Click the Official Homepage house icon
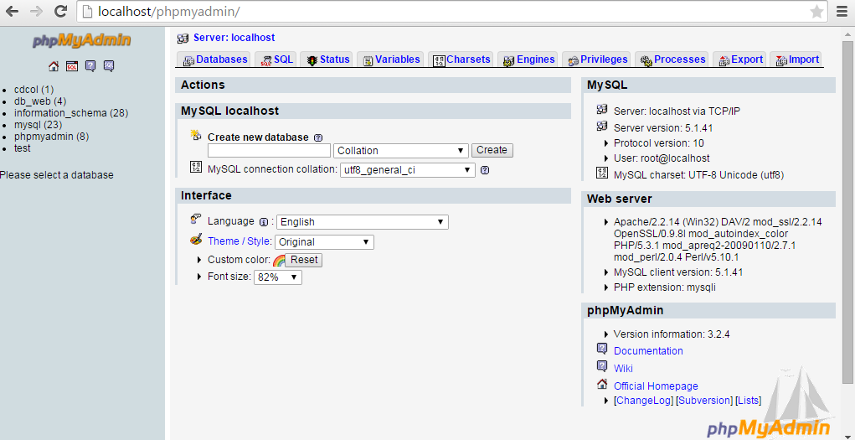Image resolution: width=855 pixels, height=440 pixels. tap(602, 384)
